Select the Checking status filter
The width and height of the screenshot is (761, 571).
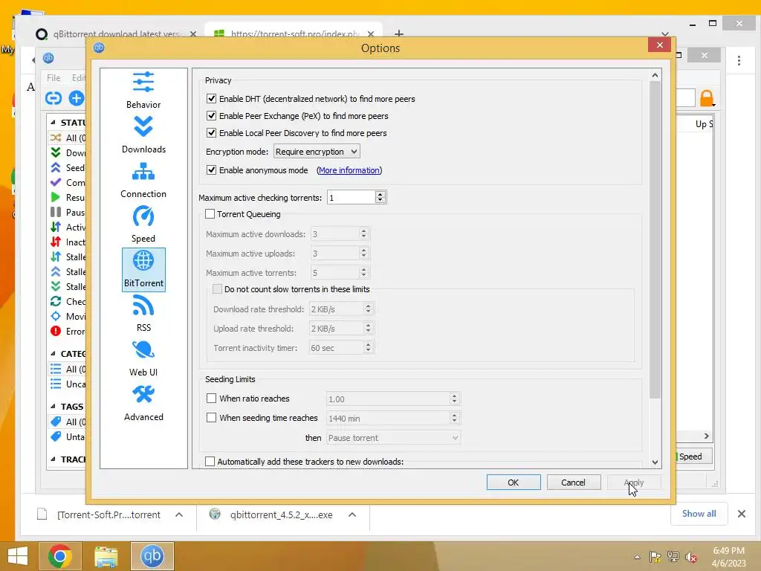[68, 302]
